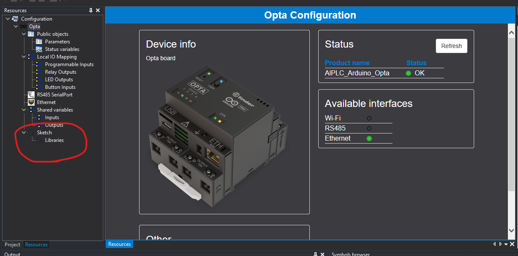Collapse the Local IO Mapping node

pyautogui.click(x=24, y=56)
